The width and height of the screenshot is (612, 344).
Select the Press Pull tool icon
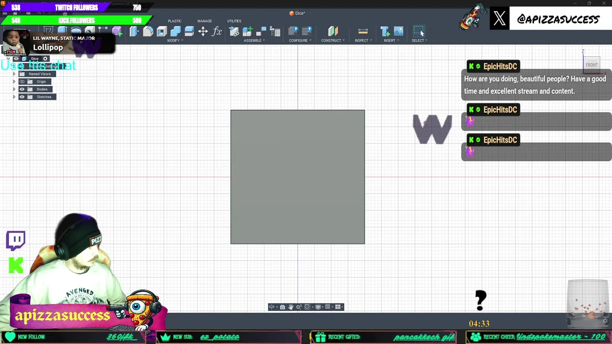point(134,32)
